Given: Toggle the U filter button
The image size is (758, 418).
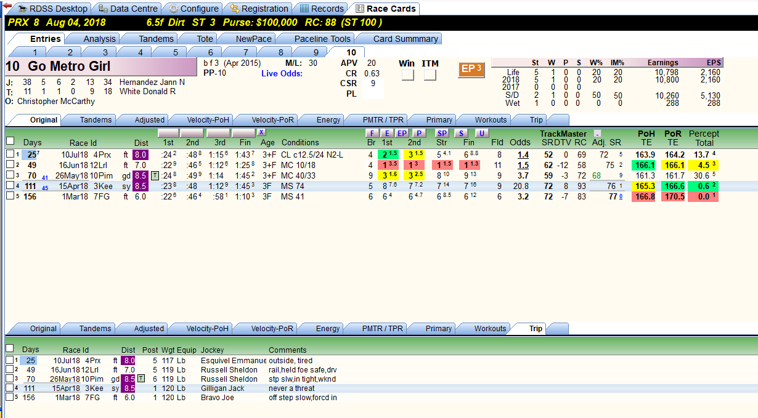Looking at the screenshot, I should click(x=482, y=133).
